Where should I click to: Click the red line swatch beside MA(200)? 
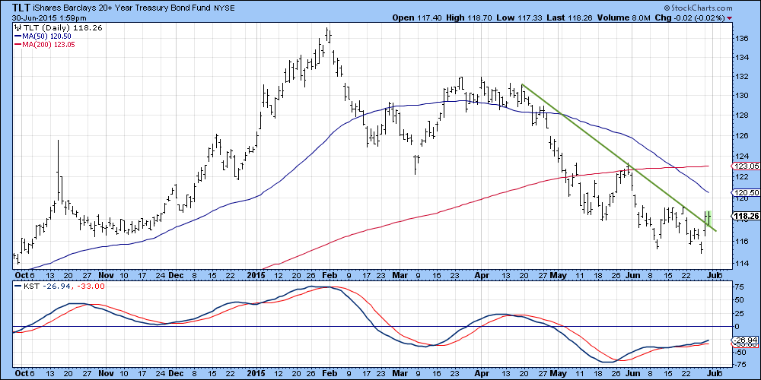(x=18, y=44)
